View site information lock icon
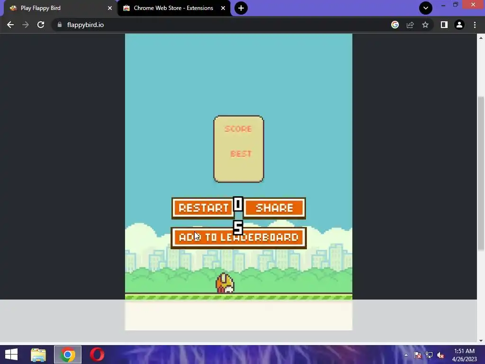 click(60, 25)
